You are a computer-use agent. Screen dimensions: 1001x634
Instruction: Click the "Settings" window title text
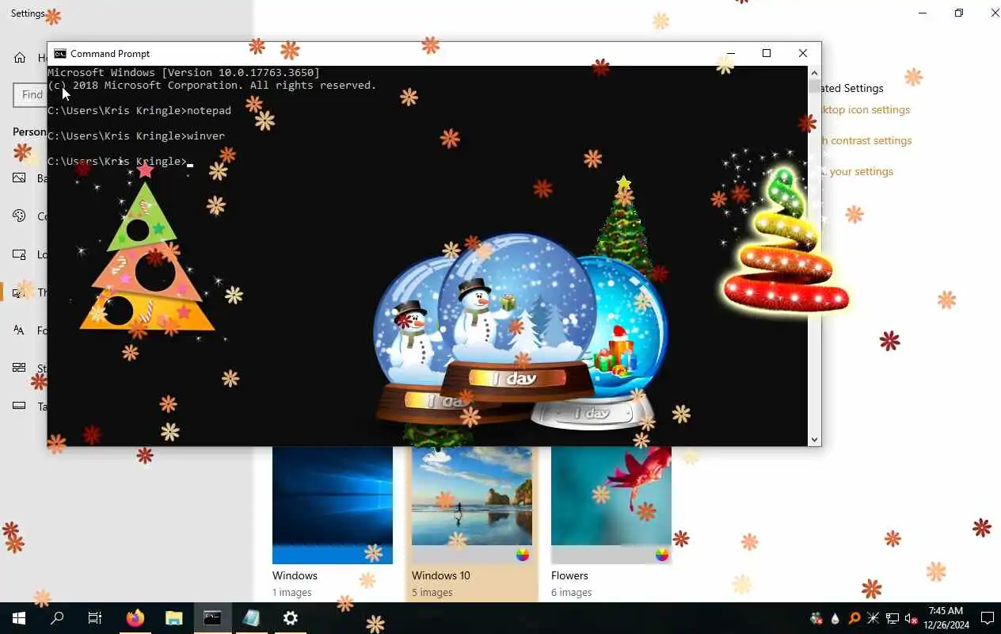pyautogui.click(x=28, y=13)
